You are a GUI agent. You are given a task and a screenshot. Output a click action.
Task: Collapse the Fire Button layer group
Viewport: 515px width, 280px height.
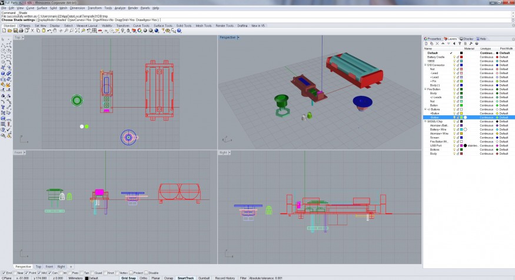(426, 89)
